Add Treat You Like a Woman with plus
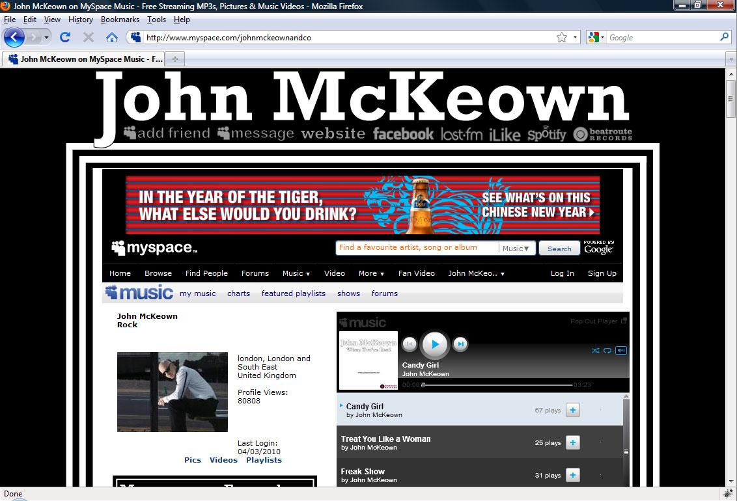Image resolution: width=737 pixels, height=501 pixels. pyautogui.click(x=572, y=442)
